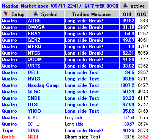The width and height of the screenshot is (150, 140).
Task: Click the active header label
Action: 138,6
